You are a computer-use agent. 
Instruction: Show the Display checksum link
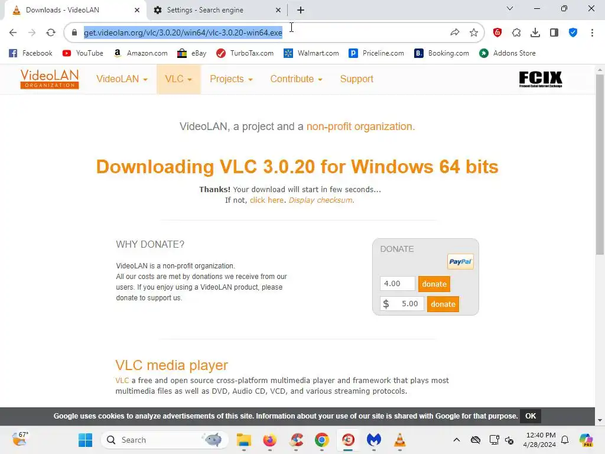click(x=321, y=200)
